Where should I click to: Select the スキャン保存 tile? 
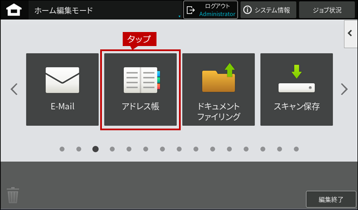click(x=297, y=89)
